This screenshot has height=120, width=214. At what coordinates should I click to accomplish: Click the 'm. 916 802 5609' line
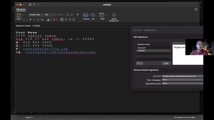[x=34, y=42]
